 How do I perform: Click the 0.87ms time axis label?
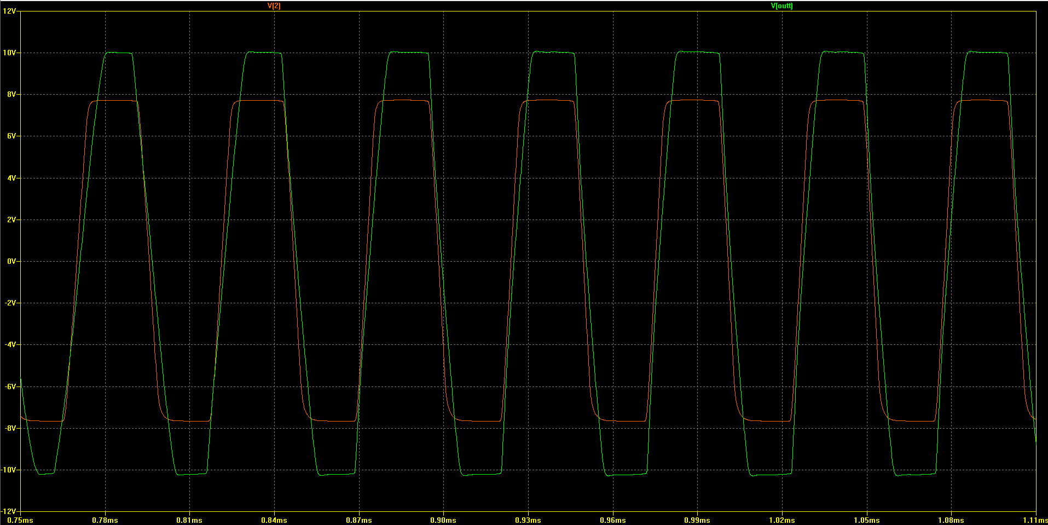pyautogui.click(x=359, y=520)
